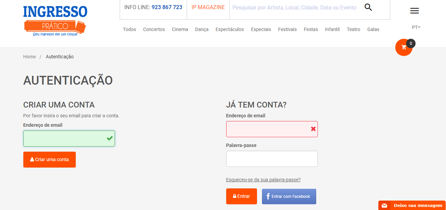Viewport: 446px width, 210px height.
Task: Click the Ingresso Prático logo
Action: 55,21
